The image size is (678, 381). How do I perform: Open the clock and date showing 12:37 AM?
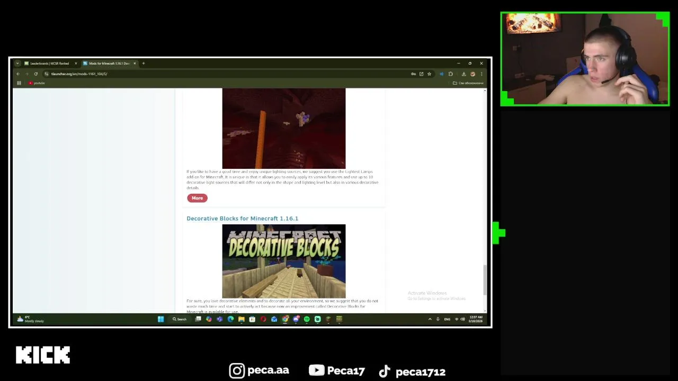click(475, 319)
